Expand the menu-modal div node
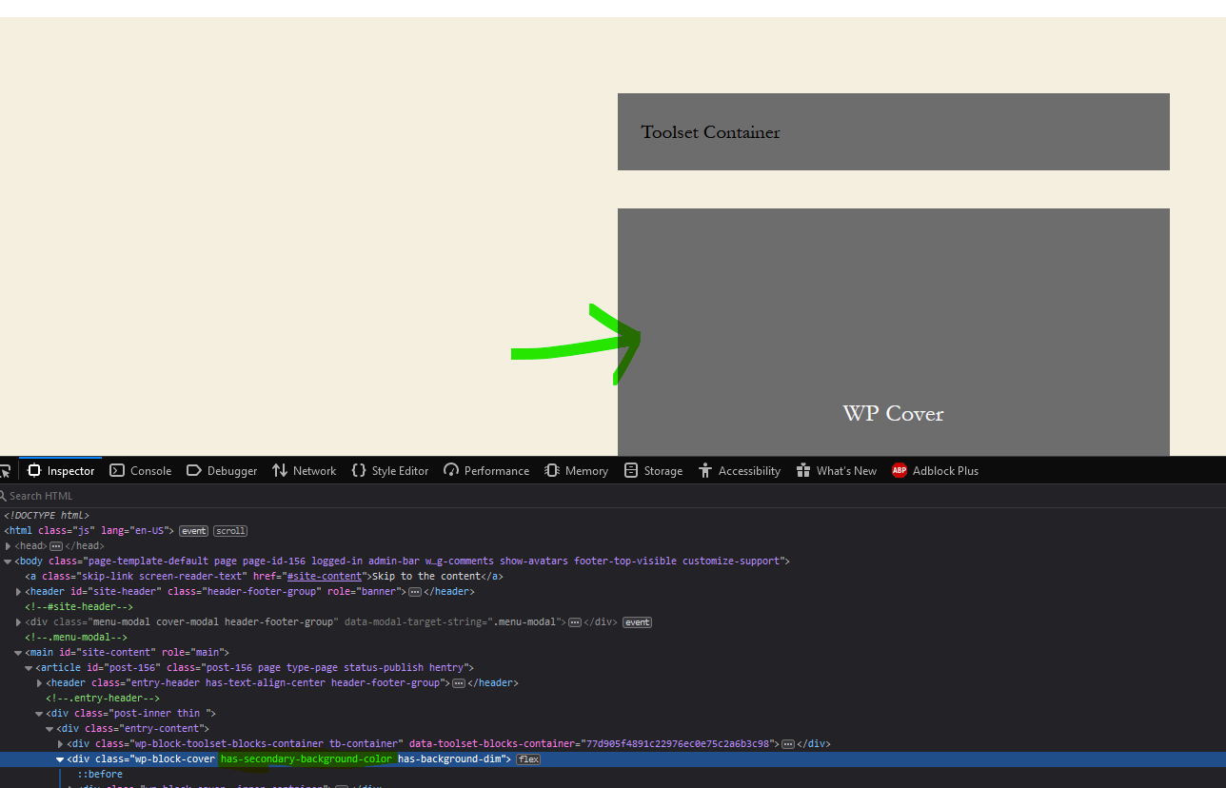Screen dimensions: 1226x788 19,622
